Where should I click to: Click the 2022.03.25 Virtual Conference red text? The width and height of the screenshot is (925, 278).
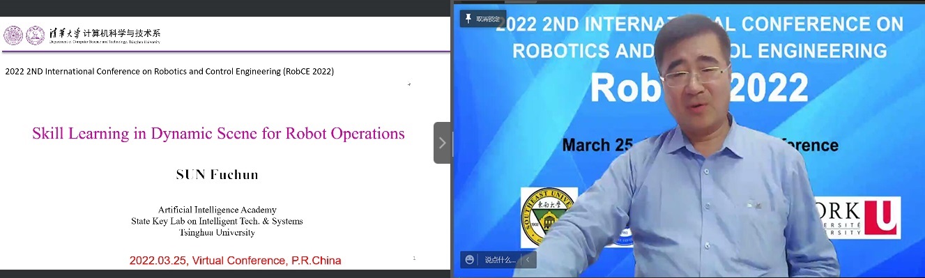point(236,261)
